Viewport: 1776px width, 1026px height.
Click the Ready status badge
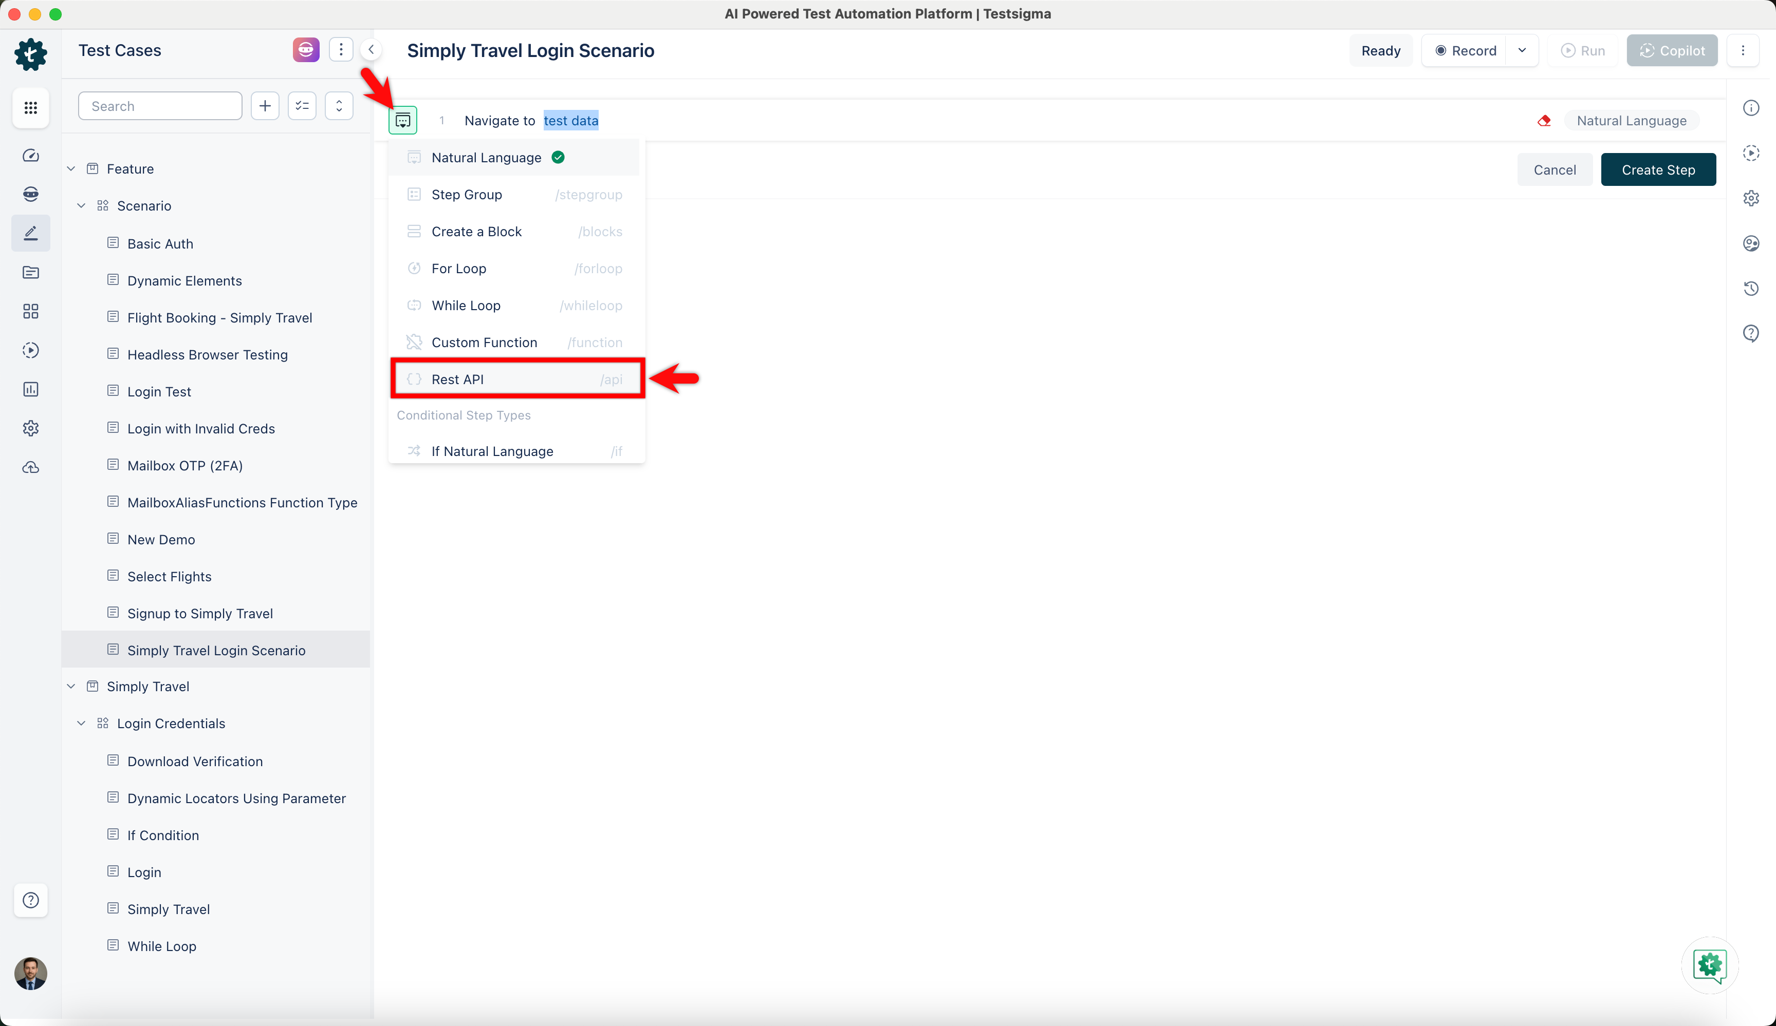pos(1381,51)
